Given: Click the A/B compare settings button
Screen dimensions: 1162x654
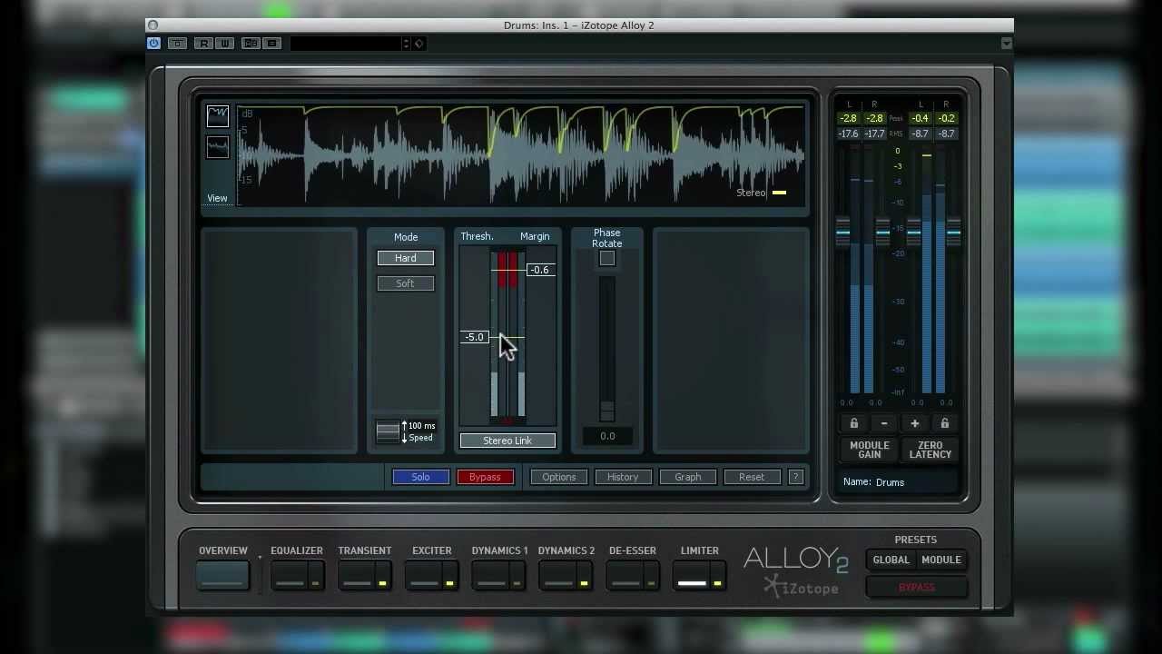Looking at the screenshot, I should coord(251,44).
